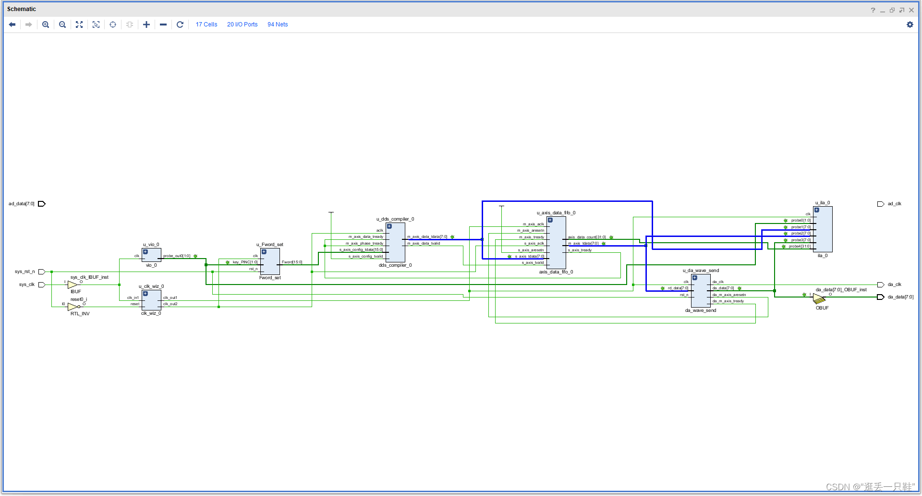
Task: Go forward to next schematic view
Action: pyautogui.click(x=29, y=25)
